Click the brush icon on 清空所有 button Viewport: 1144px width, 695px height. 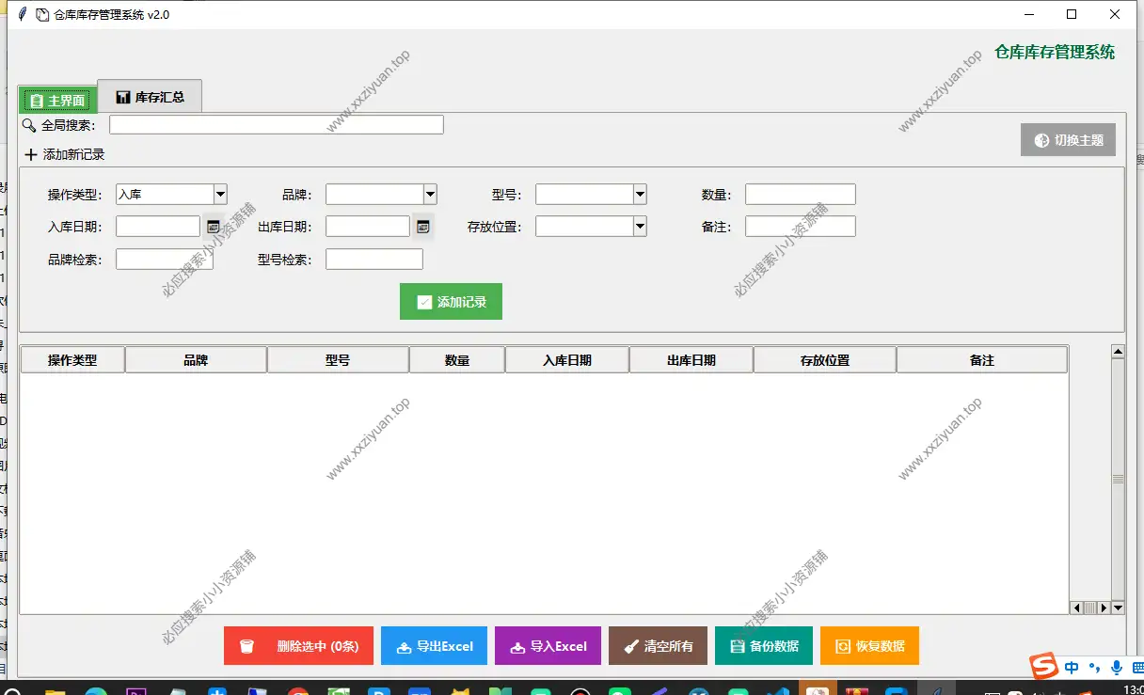click(630, 646)
